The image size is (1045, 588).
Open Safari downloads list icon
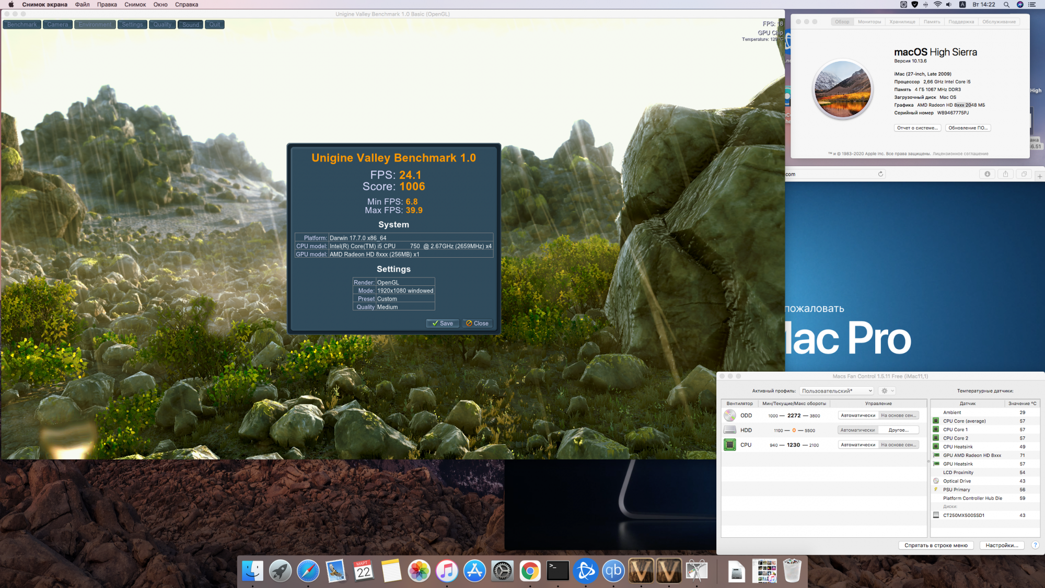tap(987, 174)
